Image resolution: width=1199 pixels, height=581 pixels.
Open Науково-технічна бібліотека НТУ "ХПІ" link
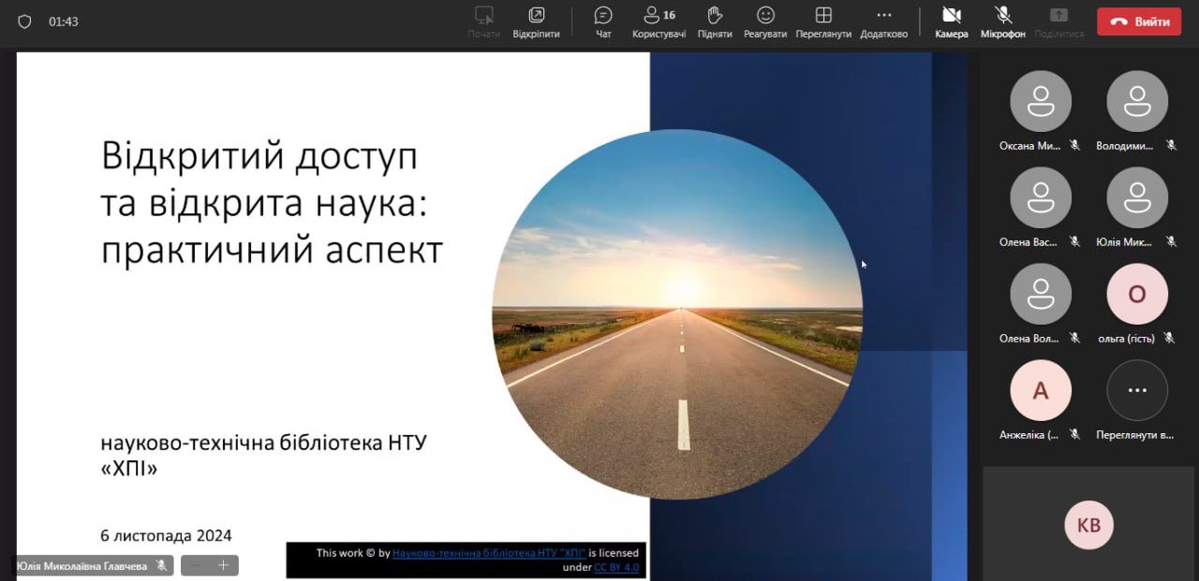(x=488, y=553)
